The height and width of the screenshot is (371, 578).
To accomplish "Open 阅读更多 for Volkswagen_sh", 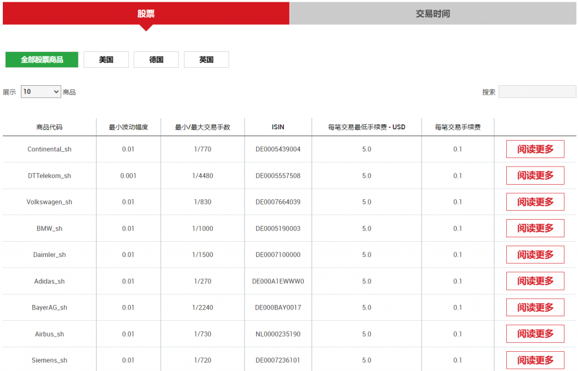I will [x=535, y=202].
